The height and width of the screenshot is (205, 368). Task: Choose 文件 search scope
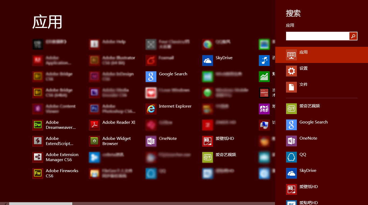coord(322,87)
